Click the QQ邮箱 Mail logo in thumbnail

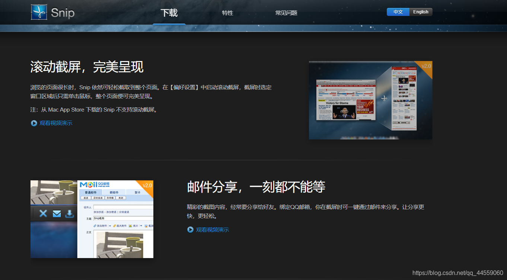pyautogui.click(x=95, y=185)
